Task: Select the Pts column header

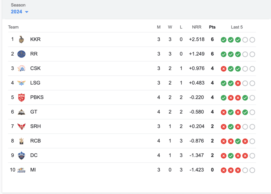Action: [x=212, y=27]
